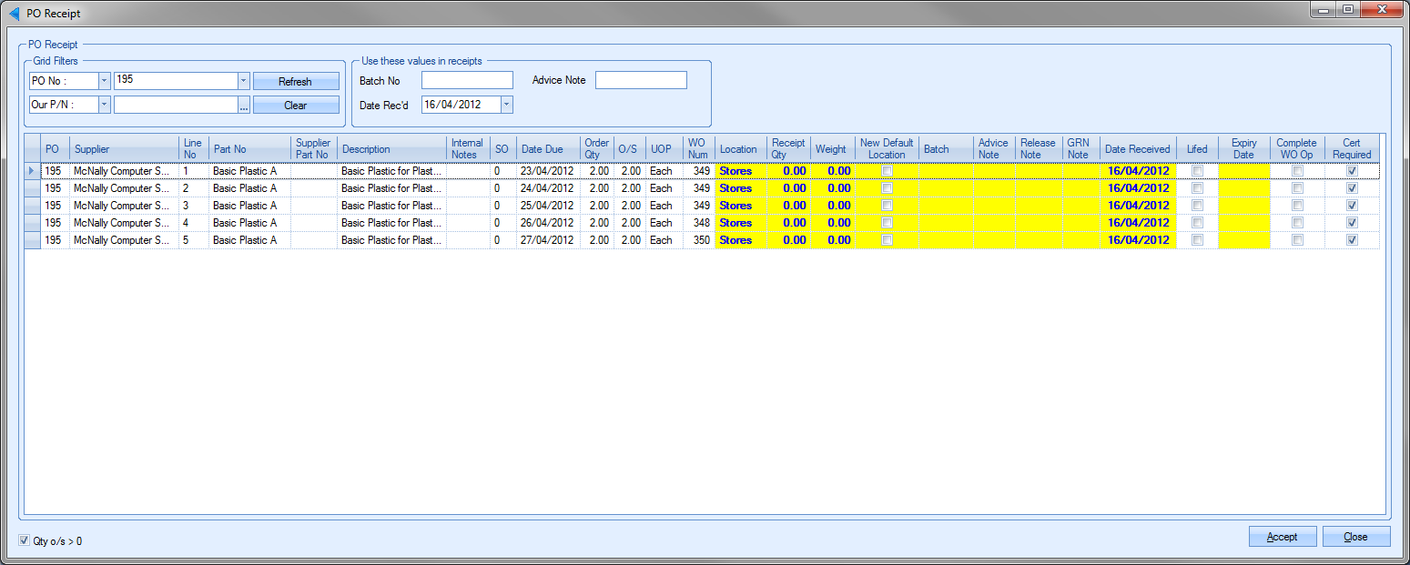The image size is (1410, 565).
Task: Check the Lifed box for line 2
Action: click(x=1197, y=188)
